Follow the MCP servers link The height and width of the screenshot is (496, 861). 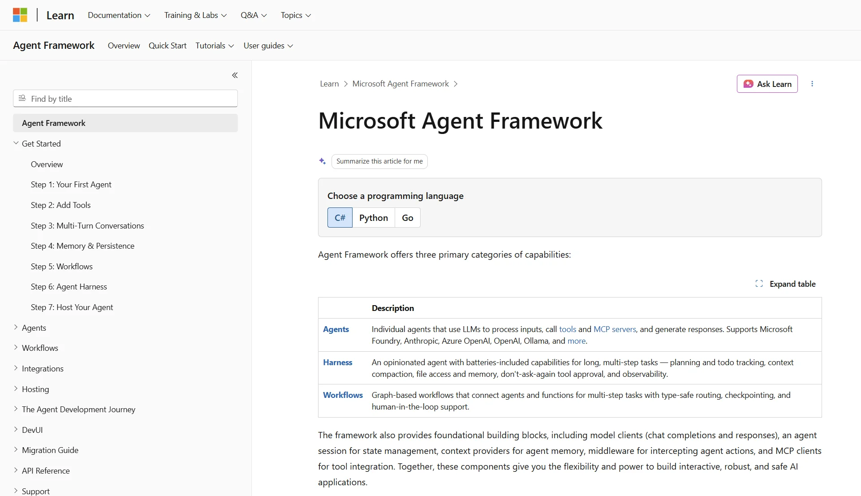[x=615, y=329]
